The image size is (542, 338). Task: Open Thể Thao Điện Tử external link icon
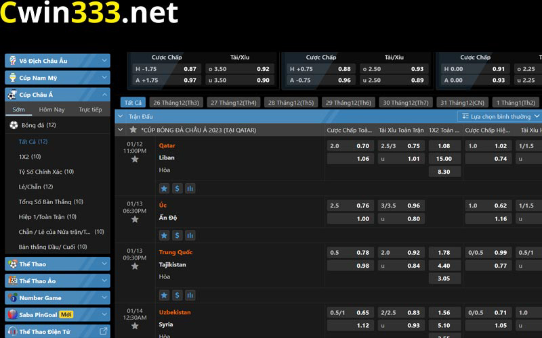104,331
